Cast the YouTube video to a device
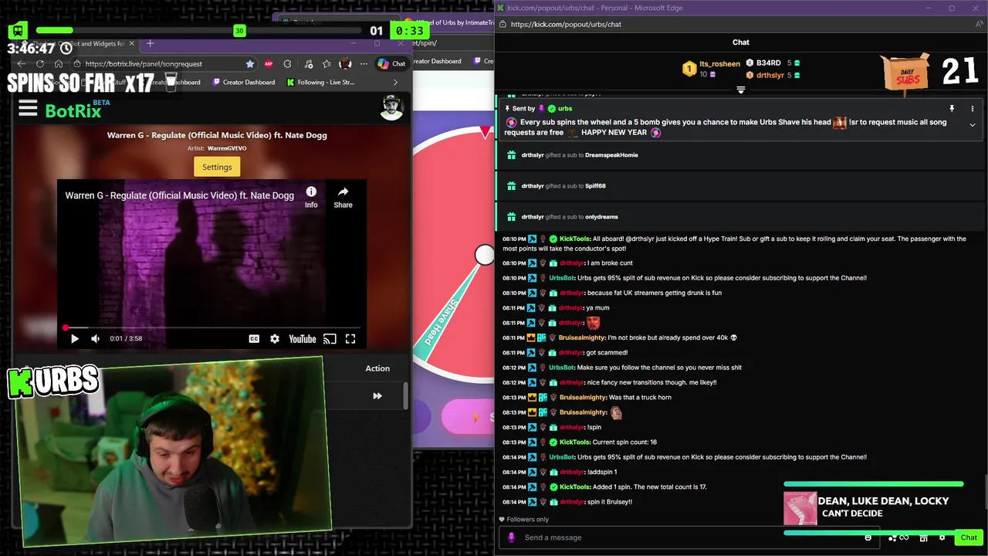This screenshot has height=556, width=988. [330, 338]
